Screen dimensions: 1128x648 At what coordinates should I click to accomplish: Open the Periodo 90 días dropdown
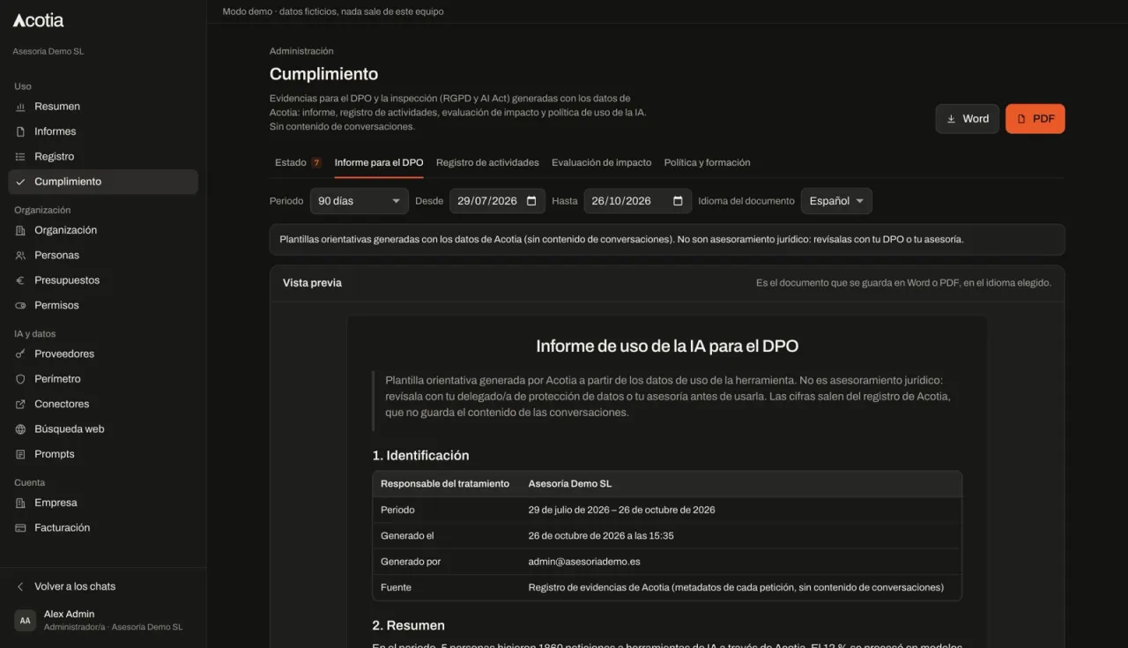[360, 201]
